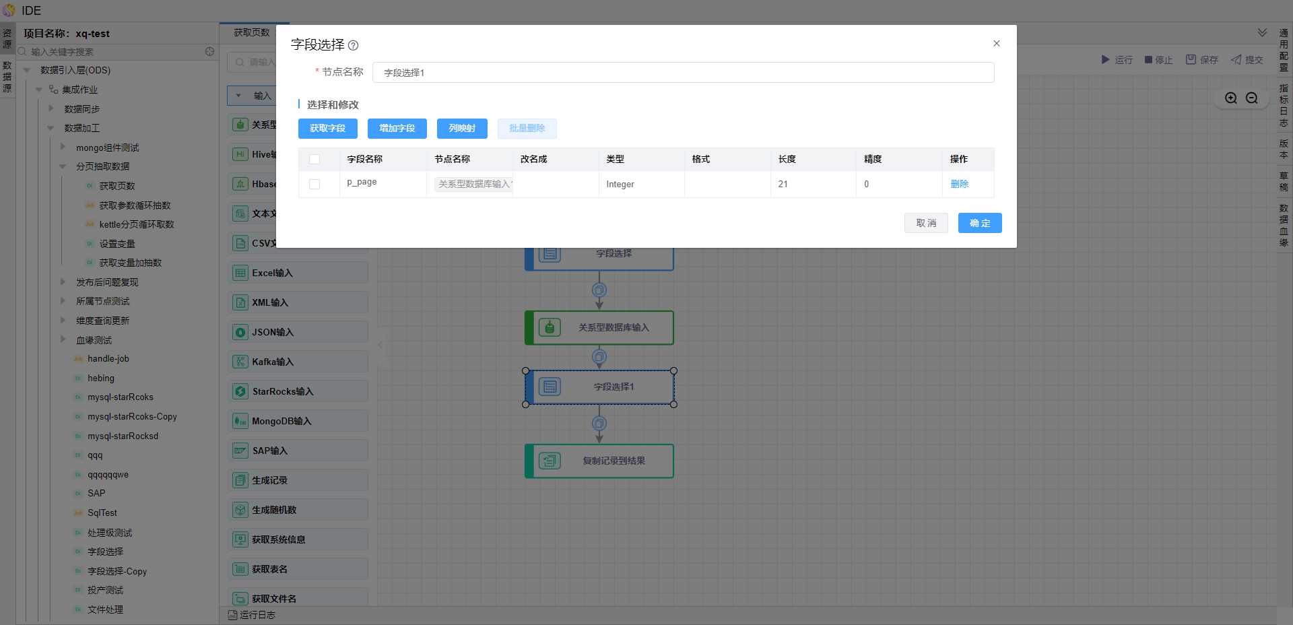Click the 删除 link in p_page row
The height and width of the screenshot is (625, 1293).
click(x=959, y=184)
